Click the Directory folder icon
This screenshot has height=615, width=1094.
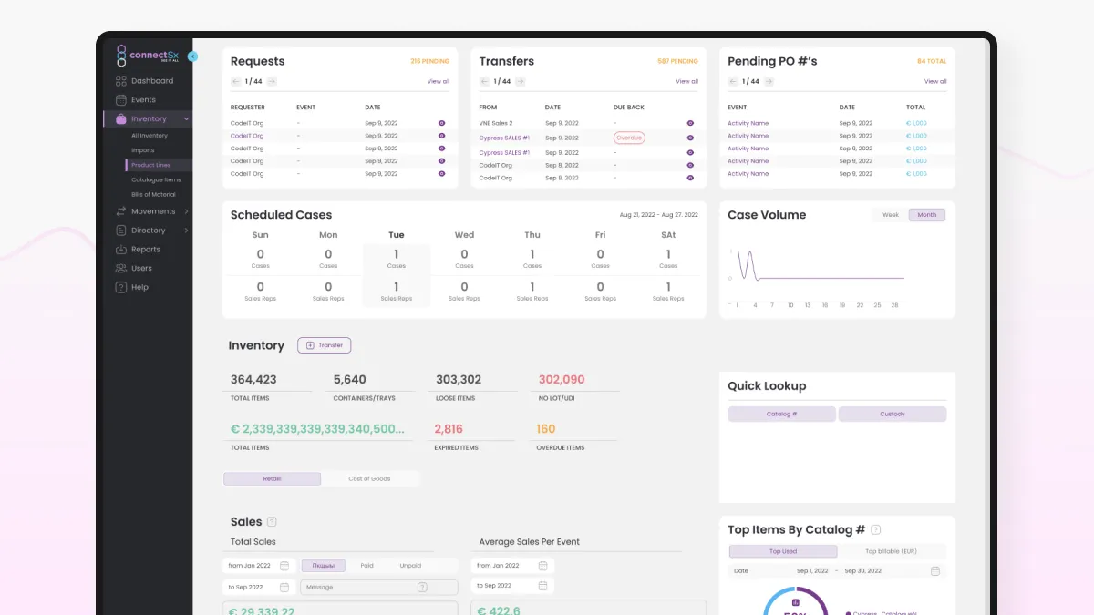click(x=121, y=231)
